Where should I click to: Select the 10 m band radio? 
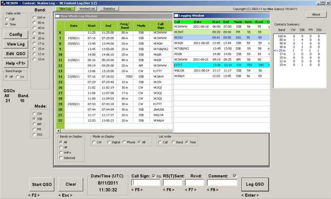tap(34, 59)
